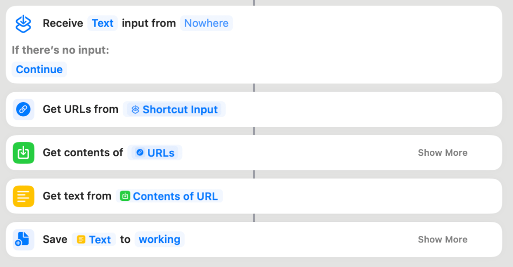513x267 pixels.
Task: Click the small icon inside Shortcut Input token
Action: click(135, 110)
